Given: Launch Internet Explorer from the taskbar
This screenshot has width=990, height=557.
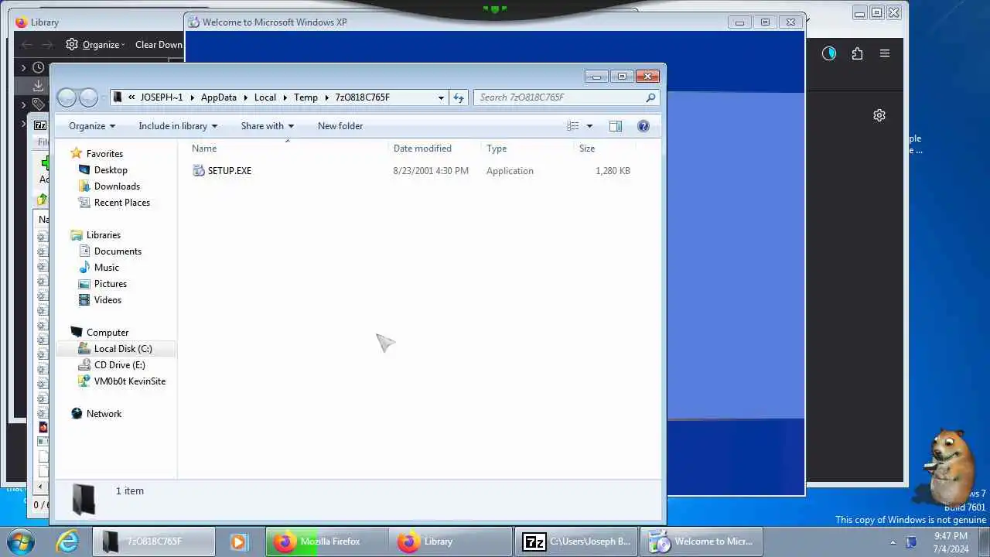Looking at the screenshot, I should coord(67,542).
